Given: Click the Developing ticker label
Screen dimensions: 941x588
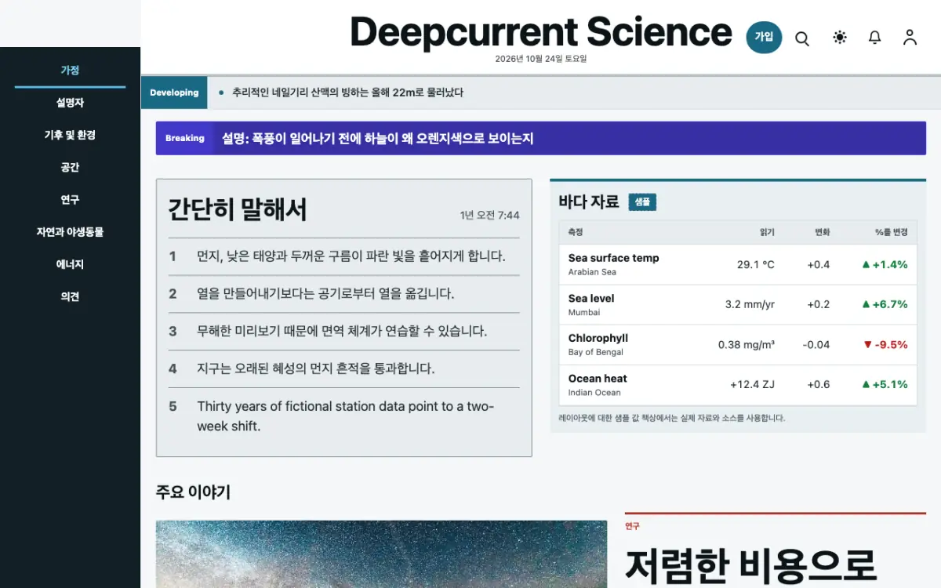Looking at the screenshot, I should tap(174, 93).
